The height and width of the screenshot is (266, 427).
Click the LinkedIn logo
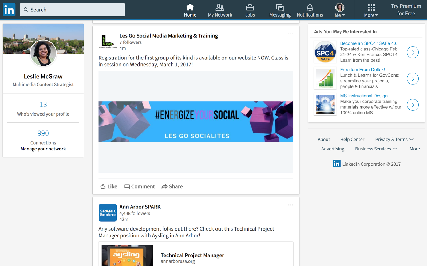tap(9, 9)
